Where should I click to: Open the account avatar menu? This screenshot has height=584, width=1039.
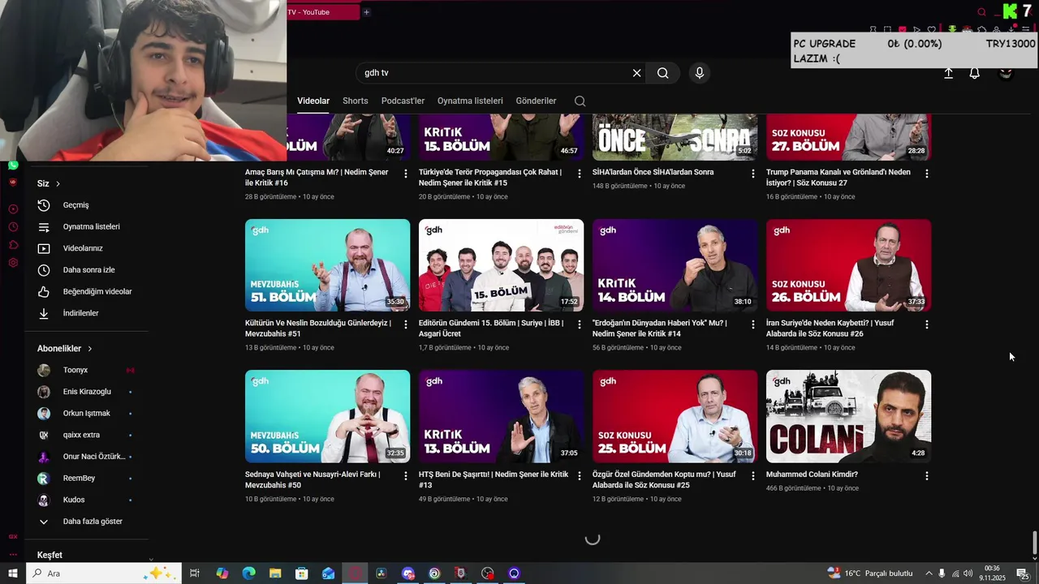pos(1007,73)
